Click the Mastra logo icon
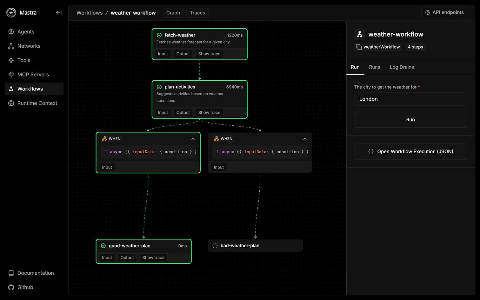 click(x=11, y=13)
